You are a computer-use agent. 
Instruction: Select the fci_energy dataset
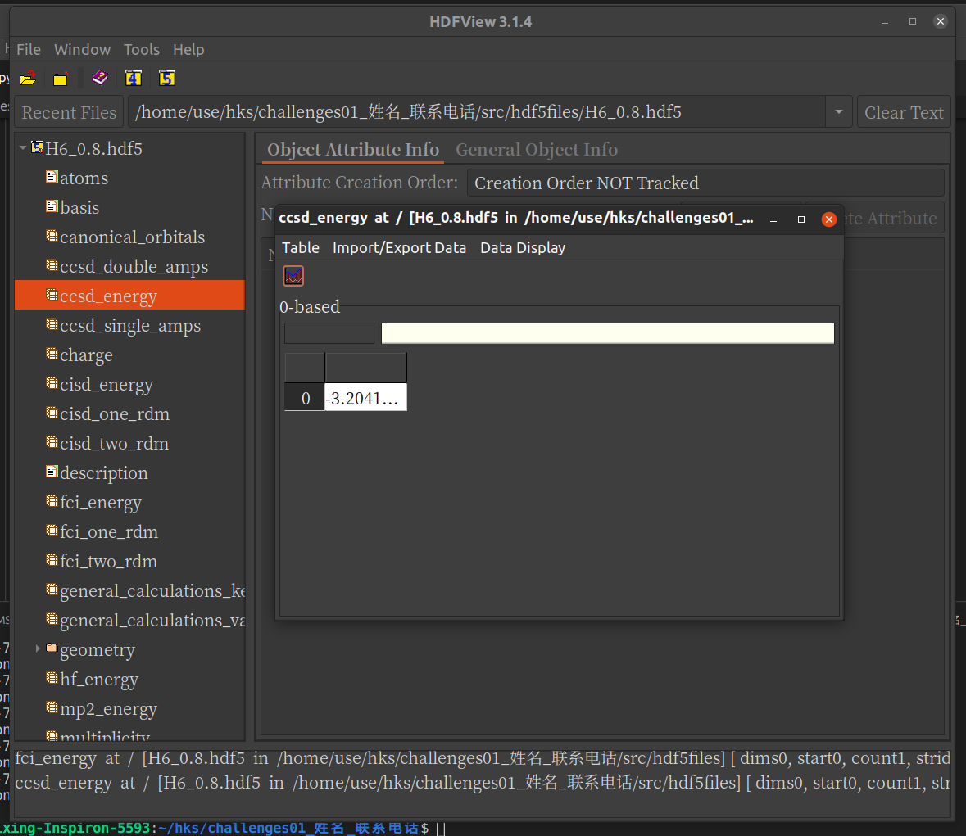(100, 503)
